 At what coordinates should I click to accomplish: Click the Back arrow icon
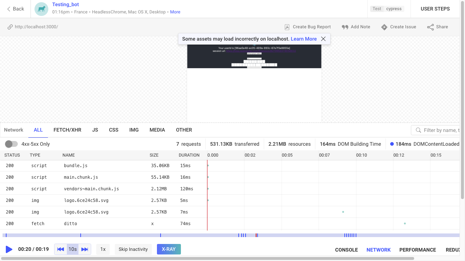click(x=9, y=9)
